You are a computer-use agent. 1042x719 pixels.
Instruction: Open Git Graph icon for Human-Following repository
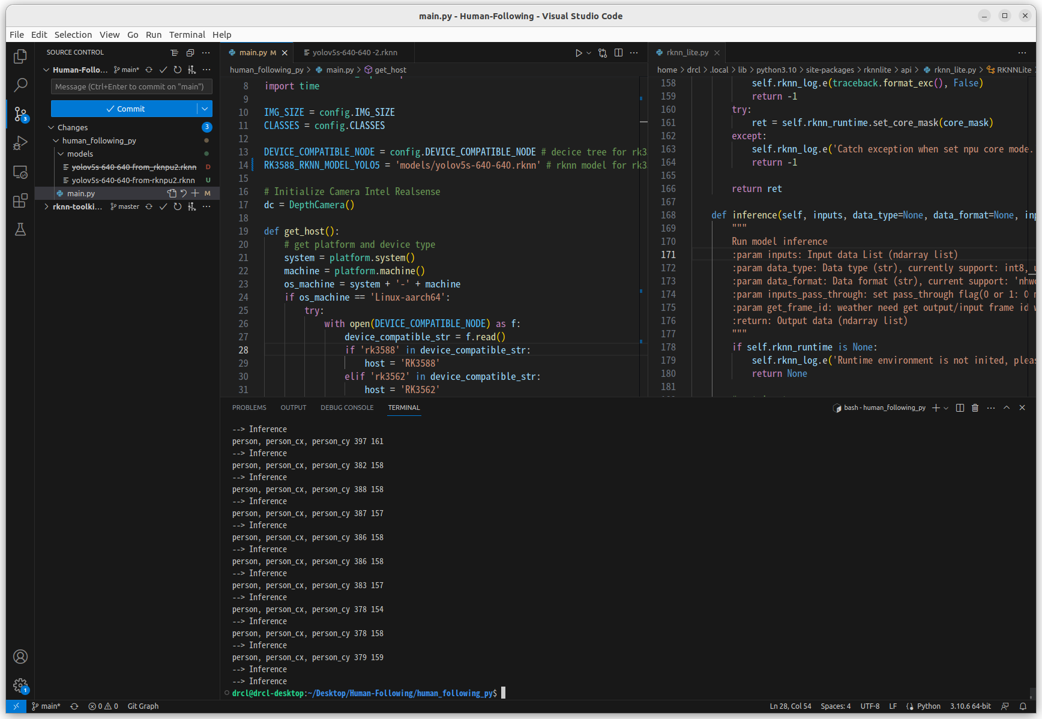point(192,70)
